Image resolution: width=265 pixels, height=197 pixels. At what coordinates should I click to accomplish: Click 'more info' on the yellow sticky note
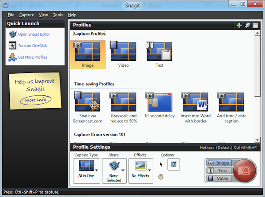pyautogui.click(x=36, y=100)
